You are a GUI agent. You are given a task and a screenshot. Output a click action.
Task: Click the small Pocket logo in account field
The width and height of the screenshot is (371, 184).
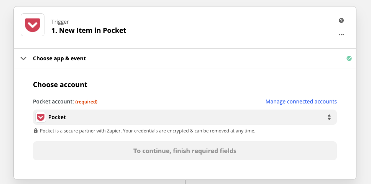41,117
